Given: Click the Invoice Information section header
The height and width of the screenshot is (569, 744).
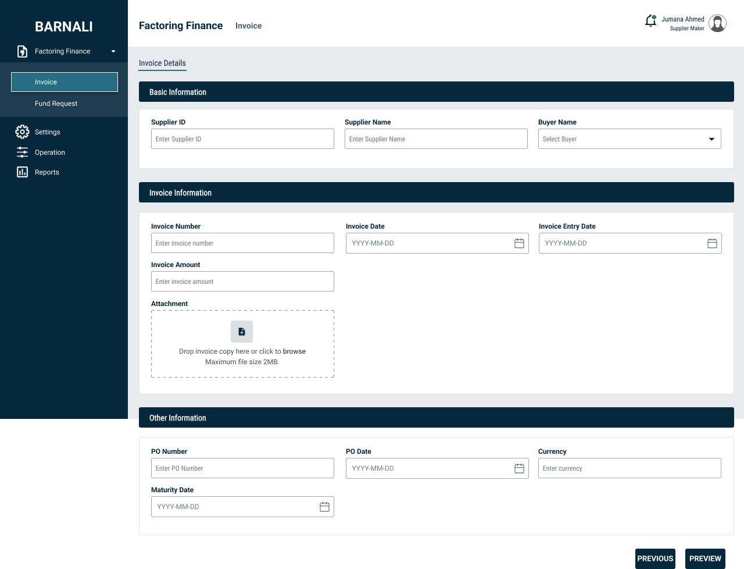Looking at the screenshot, I should pyautogui.click(x=437, y=193).
